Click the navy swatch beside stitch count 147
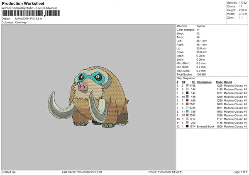Image resolution: width=249 pixels, height=175 pixels. 187,93
